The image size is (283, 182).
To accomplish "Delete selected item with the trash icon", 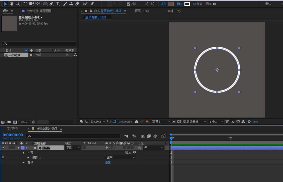I will pos(33,122).
